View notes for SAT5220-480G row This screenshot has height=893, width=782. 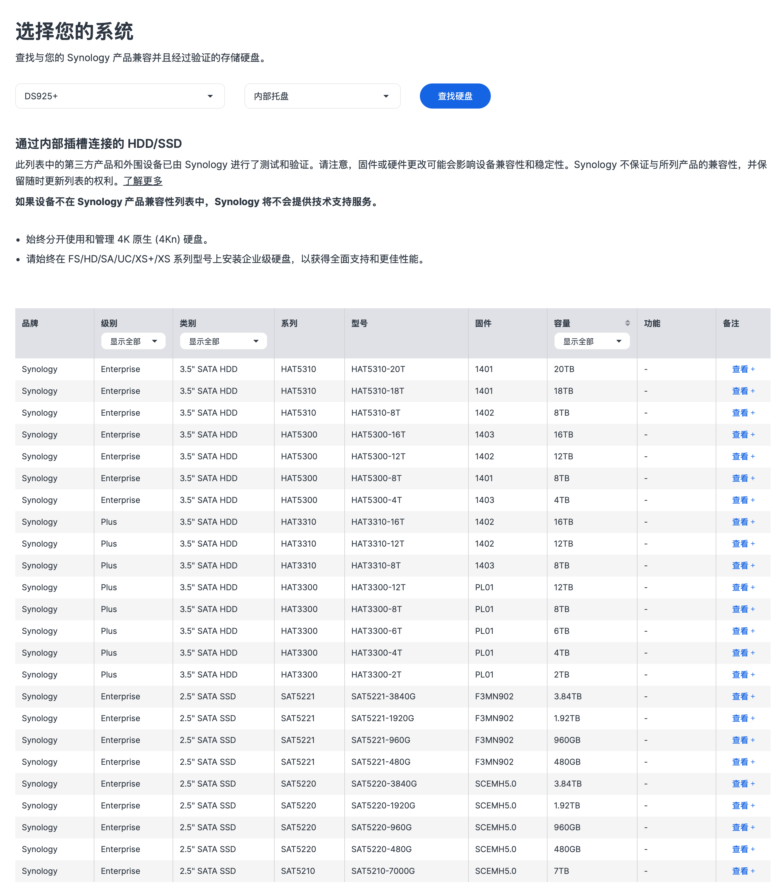tap(743, 849)
